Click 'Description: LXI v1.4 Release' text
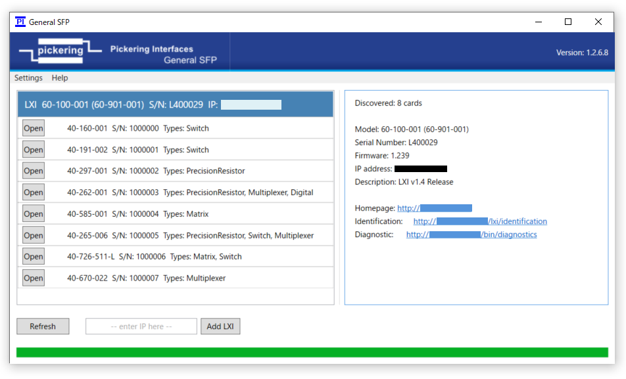 [x=404, y=182]
